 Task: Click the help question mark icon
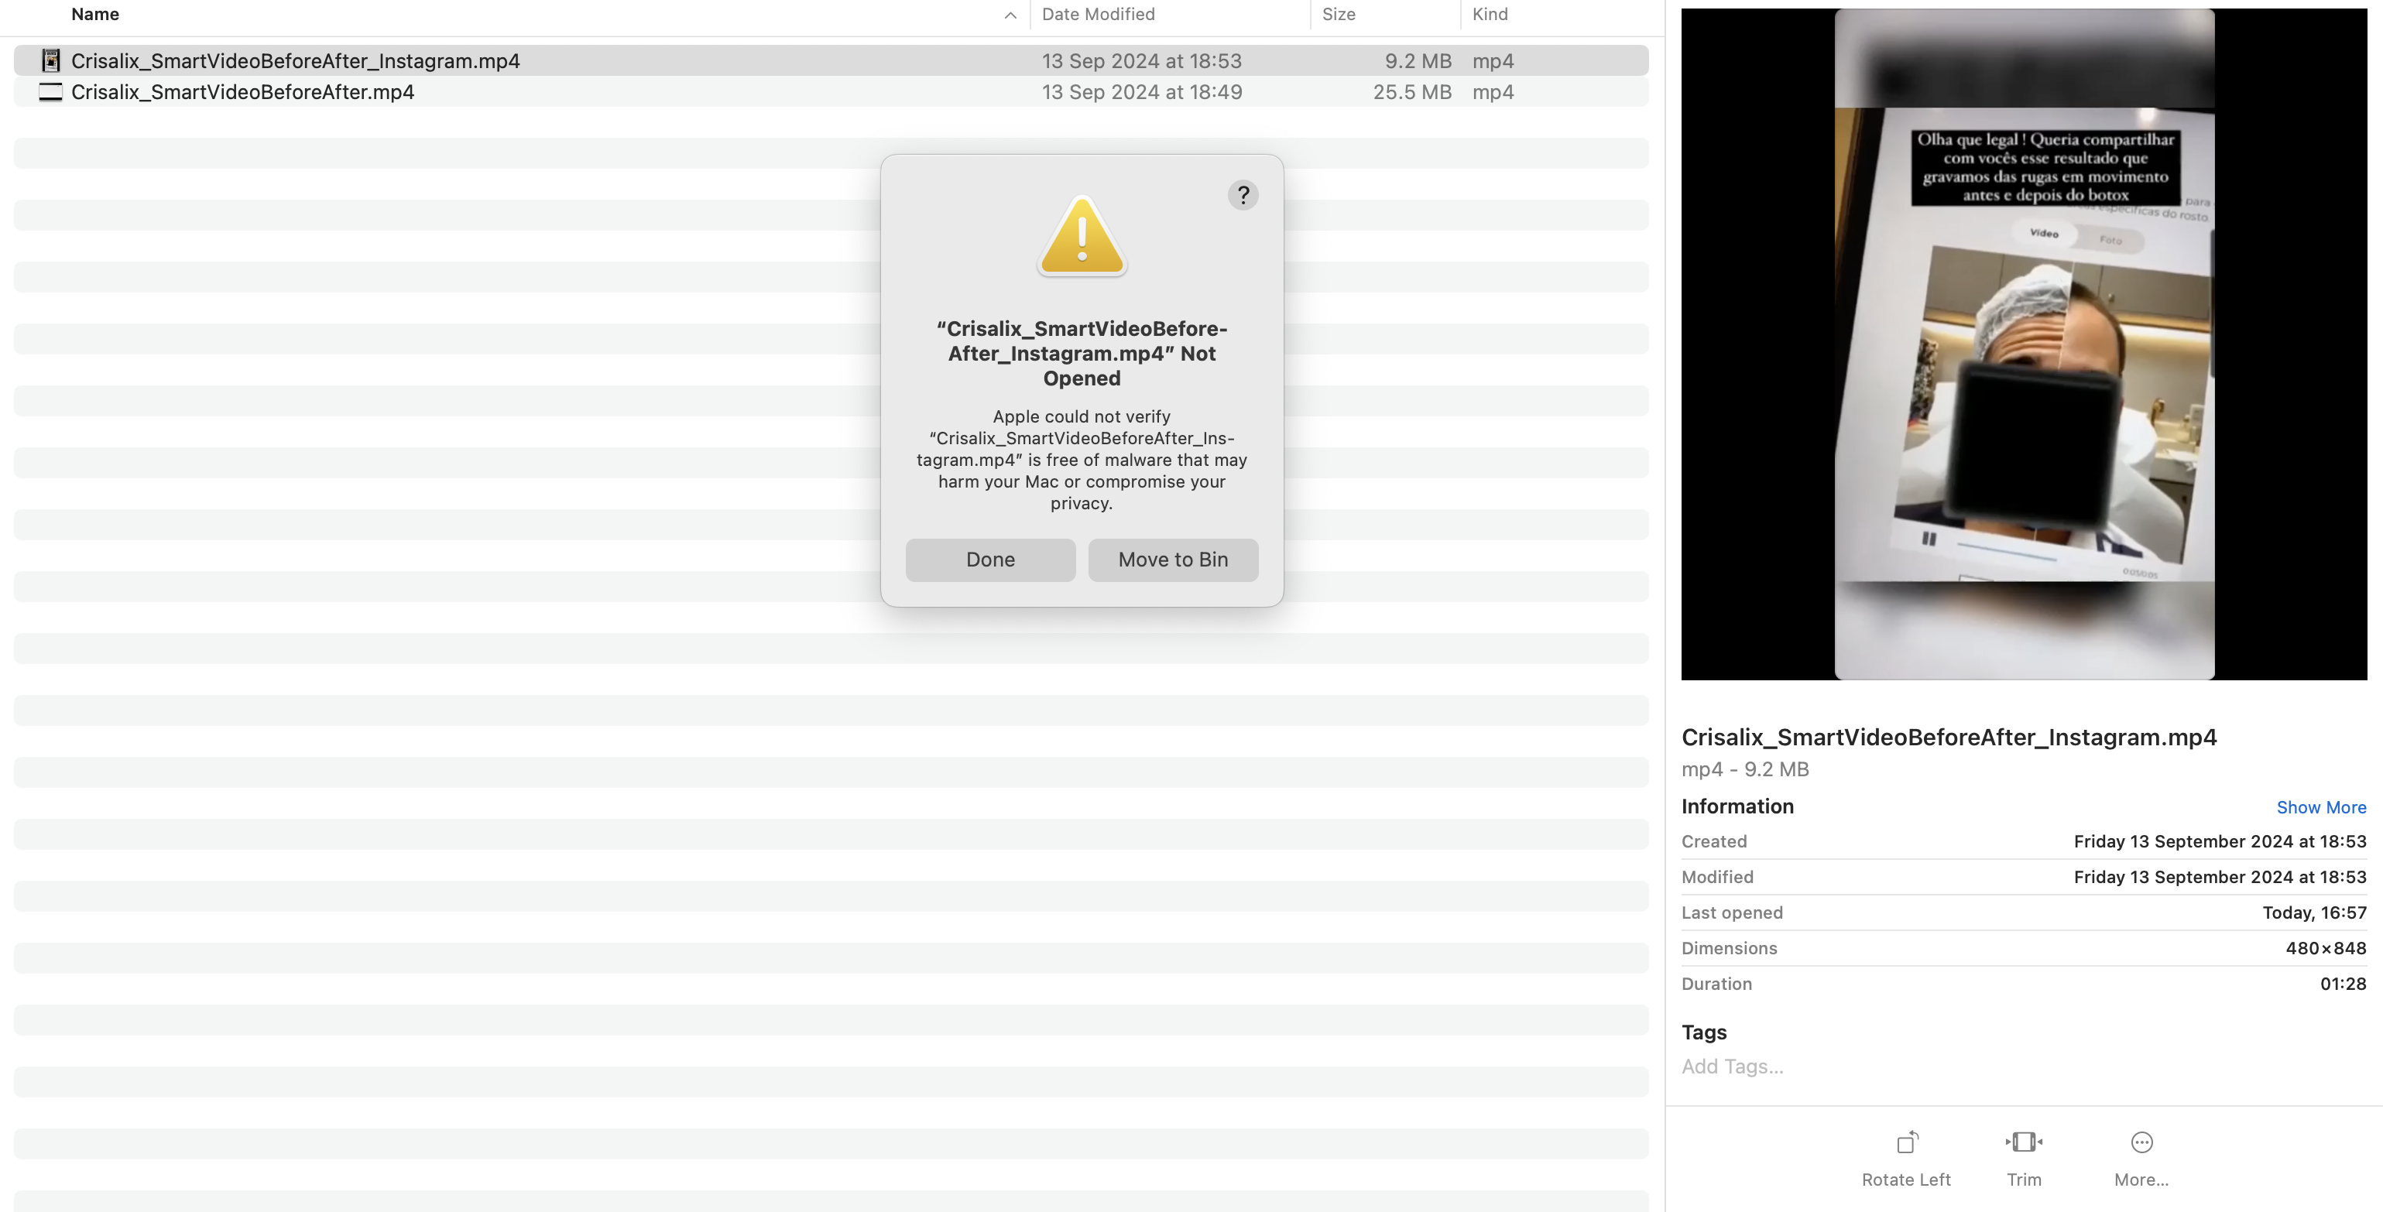pos(1243,195)
